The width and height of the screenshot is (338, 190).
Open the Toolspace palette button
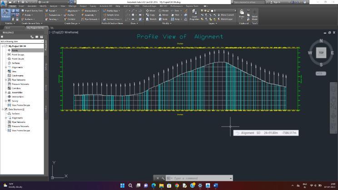(x=5, y=15)
